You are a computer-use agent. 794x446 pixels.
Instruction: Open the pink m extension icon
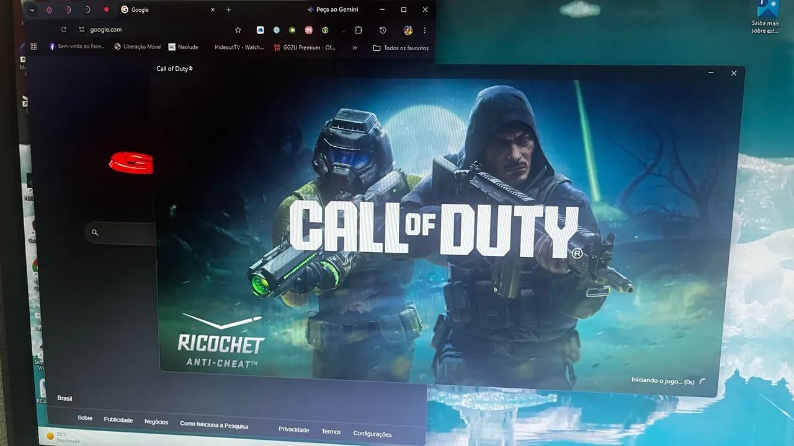[309, 30]
